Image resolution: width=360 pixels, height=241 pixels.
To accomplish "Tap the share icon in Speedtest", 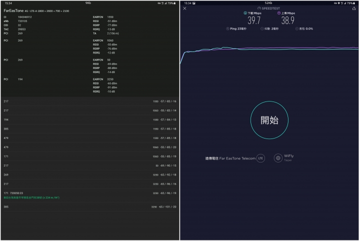I will click(354, 8).
